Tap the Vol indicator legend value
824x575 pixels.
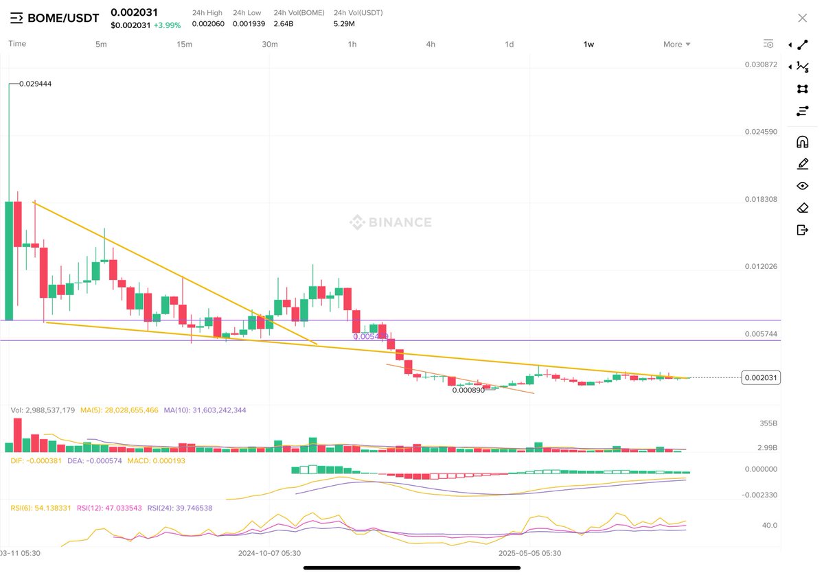coord(43,410)
